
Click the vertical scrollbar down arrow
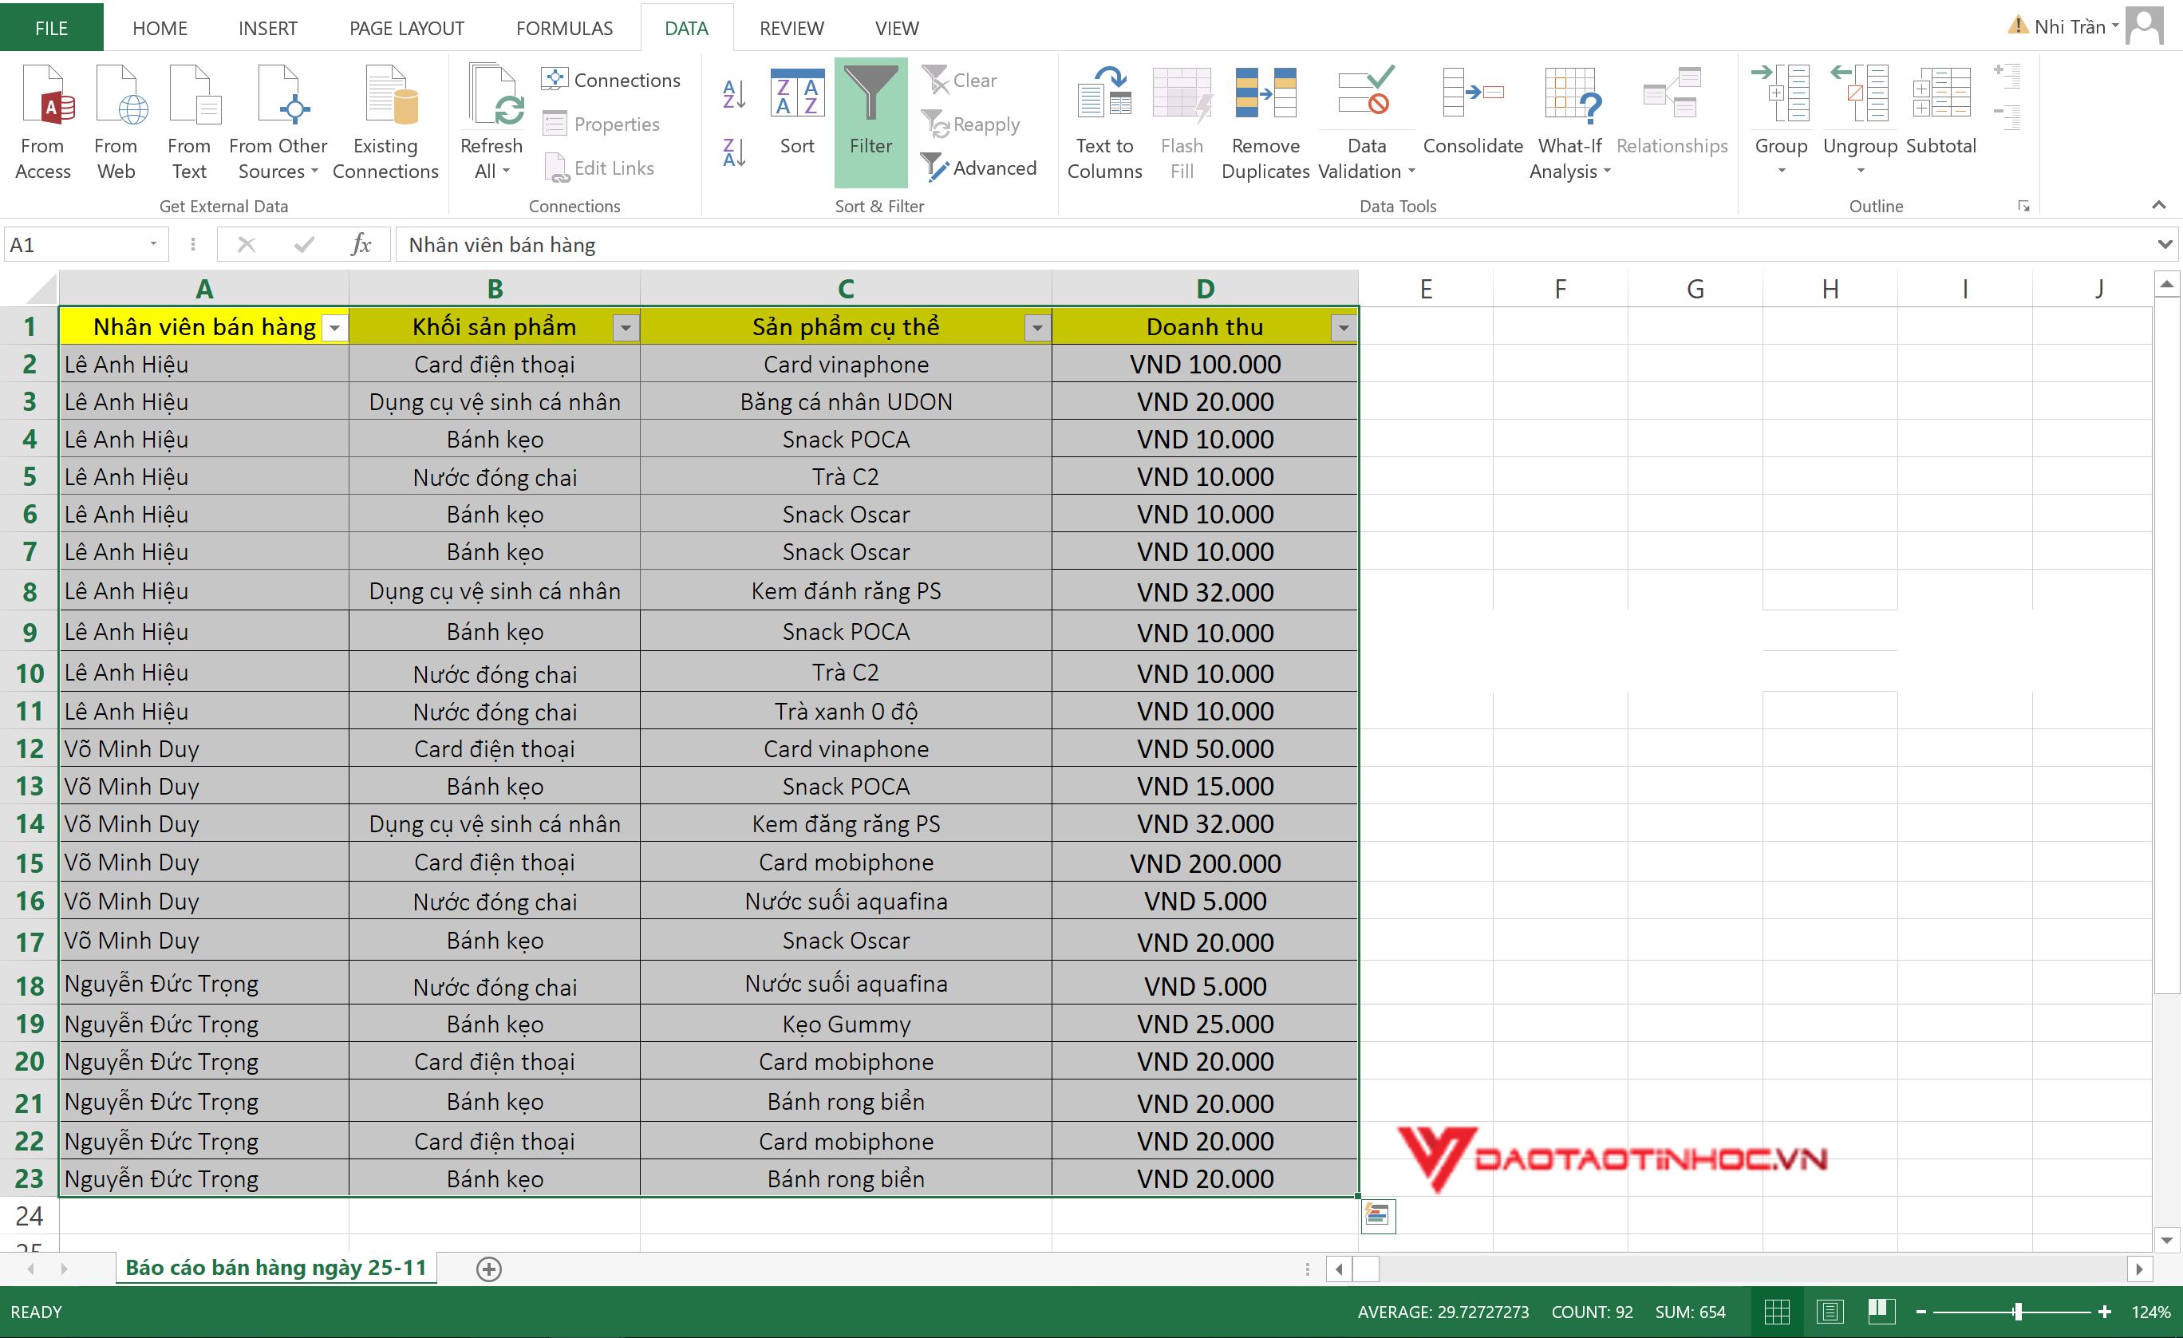point(2166,1240)
